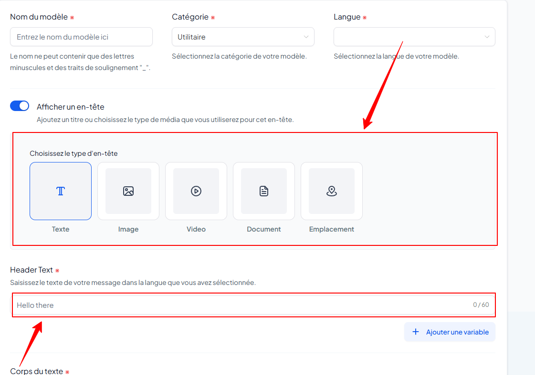The image size is (535, 375).
Task: Click the Langue field label
Action: [347, 17]
